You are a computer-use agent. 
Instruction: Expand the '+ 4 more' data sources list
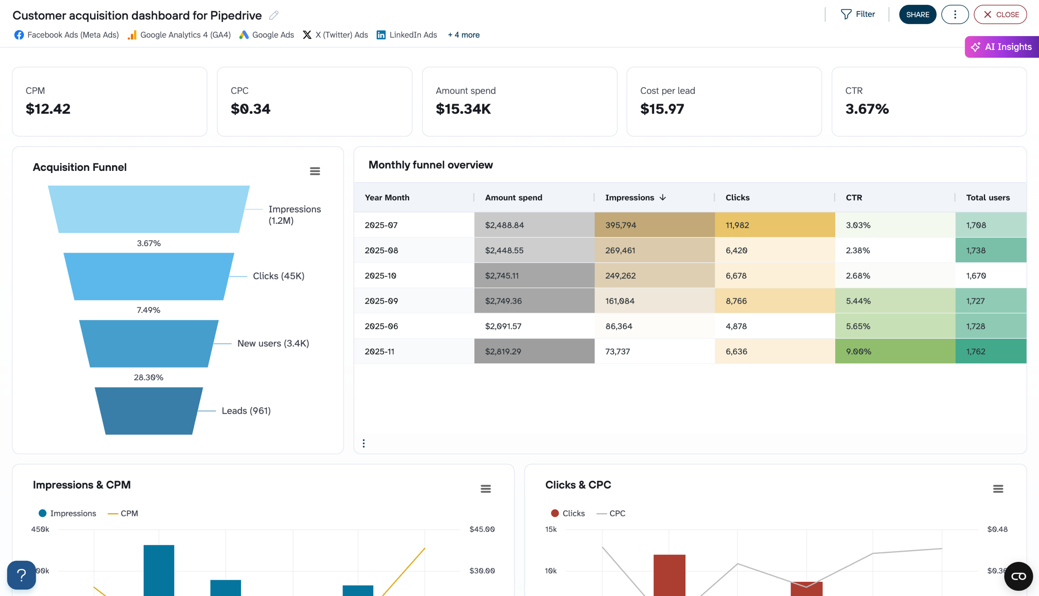pos(463,35)
